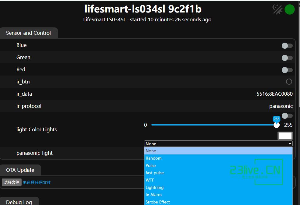This screenshot has width=300, height=205.
Task: Click the panasonic ir_protocol value
Action: click(281, 106)
